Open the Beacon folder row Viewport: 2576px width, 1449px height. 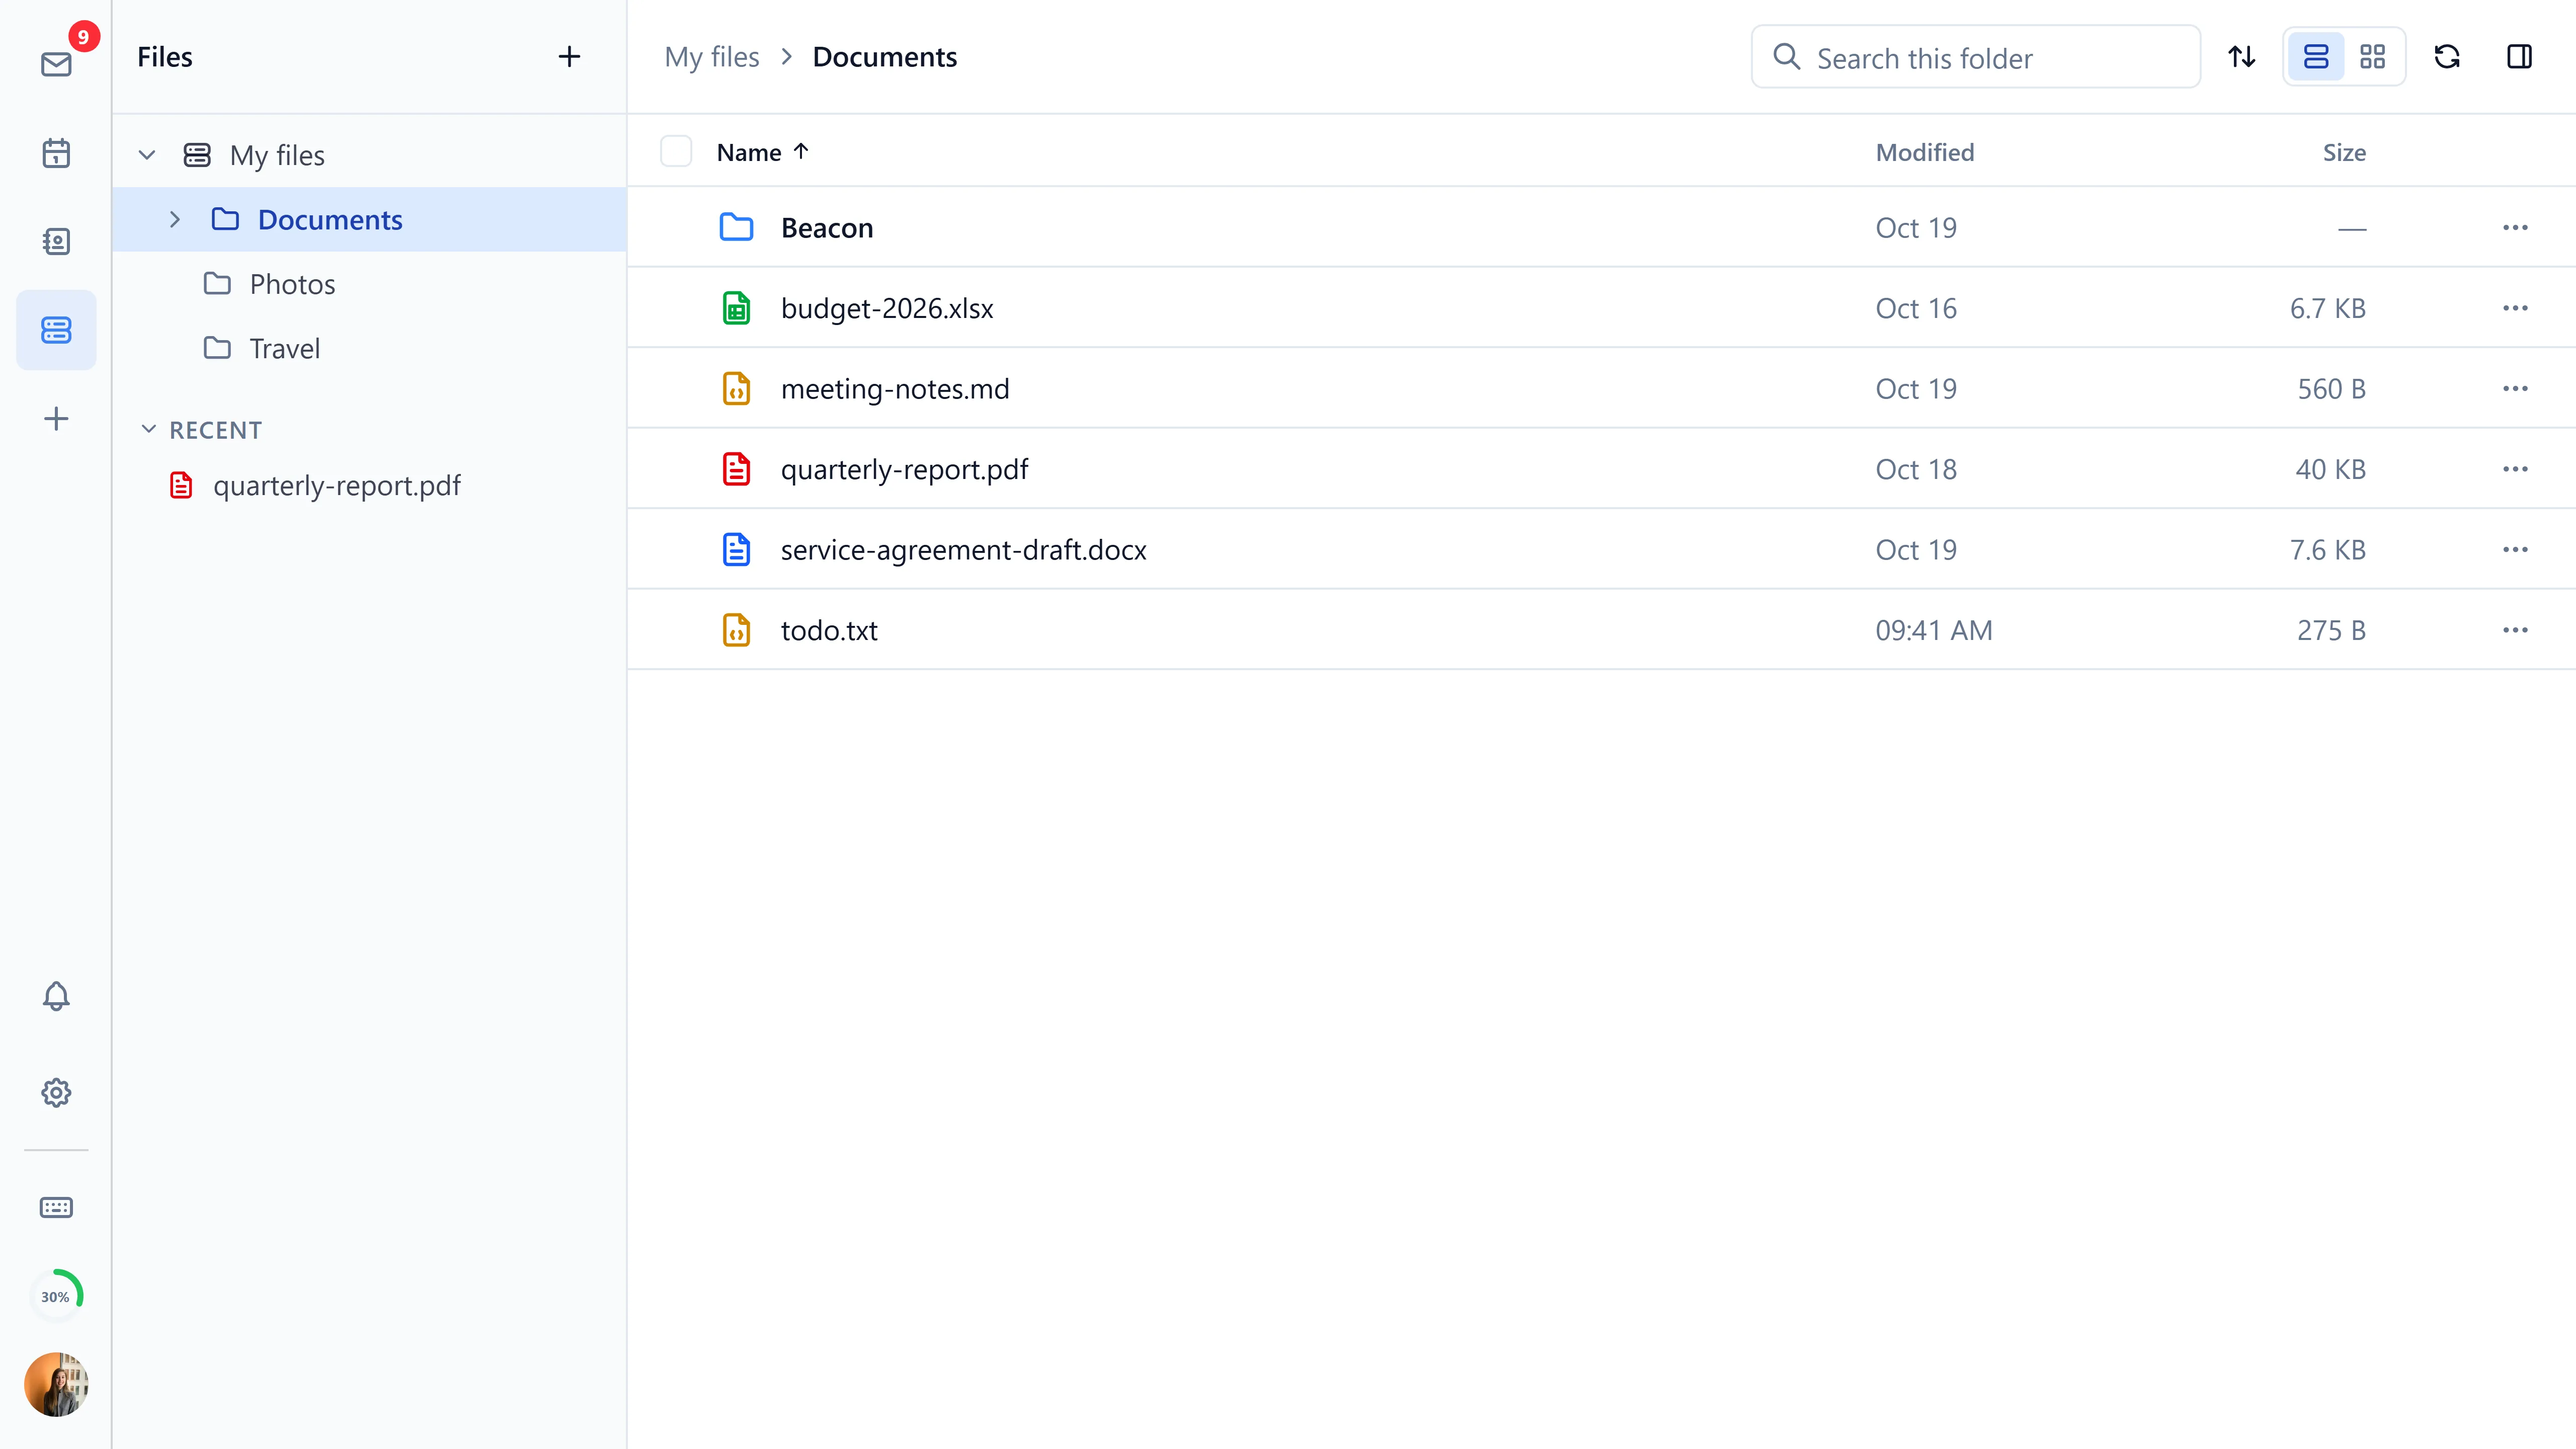[x=1601, y=227]
